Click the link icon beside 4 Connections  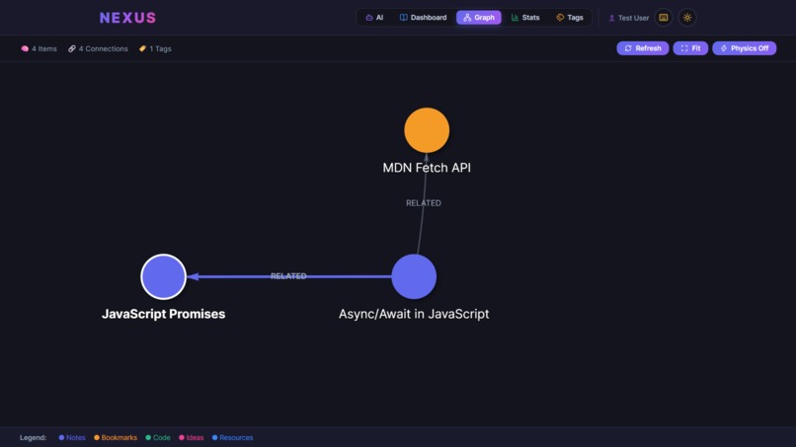(72, 48)
